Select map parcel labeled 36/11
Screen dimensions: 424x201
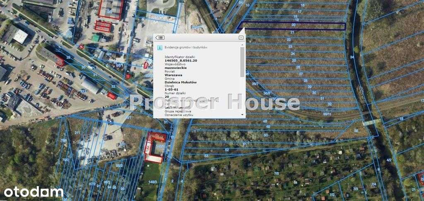tap(327, 114)
